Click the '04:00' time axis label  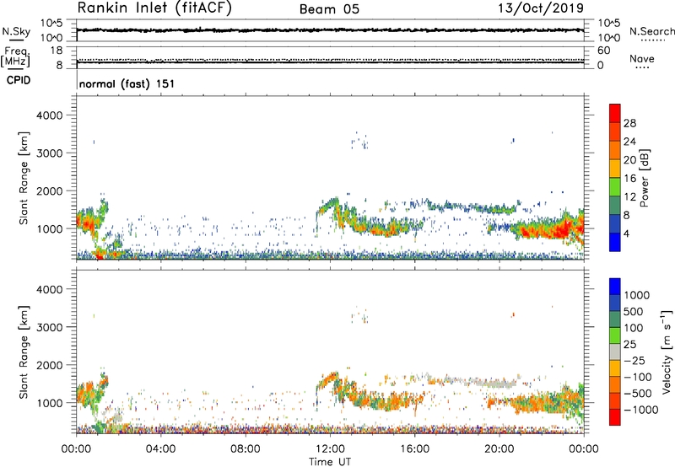[x=160, y=449]
